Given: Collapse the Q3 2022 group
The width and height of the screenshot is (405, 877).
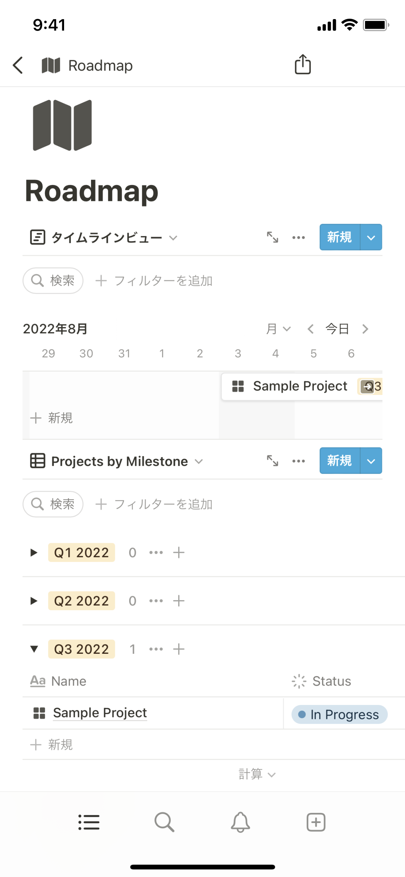Looking at the screenshot, I should click(x=34, y=649).
